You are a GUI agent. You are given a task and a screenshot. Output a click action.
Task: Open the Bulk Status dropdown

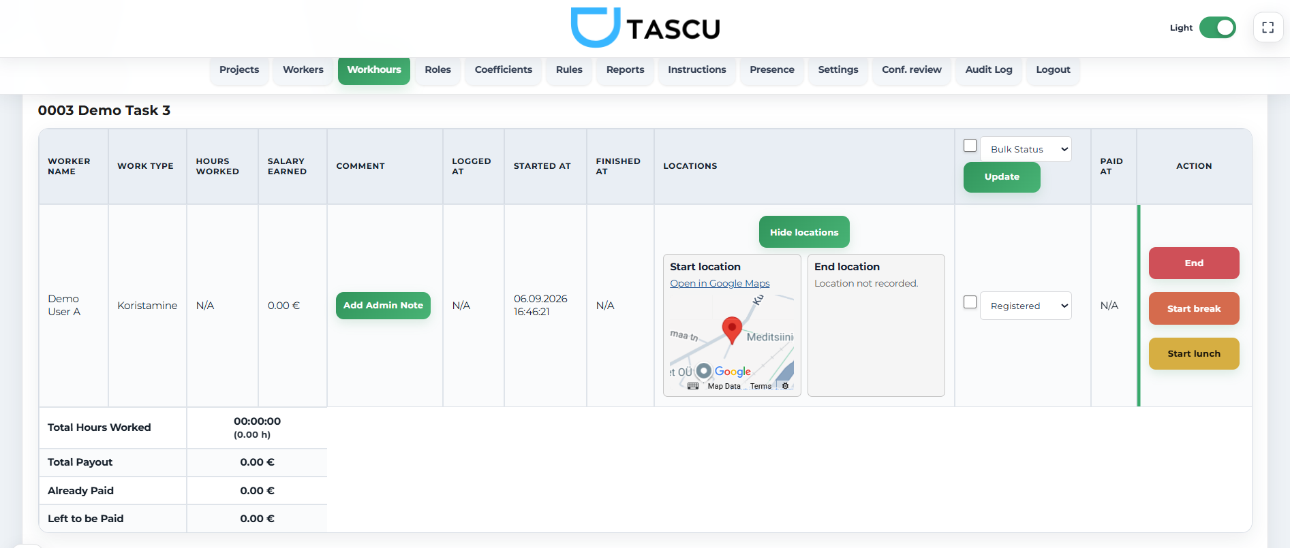point(1026,149)
